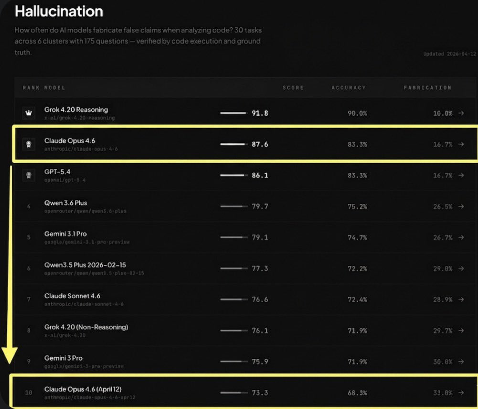Image resolution: width=478 pixels, height=409 pixels.
Task: Click the 77.3 score value
Action: click(260, 268)
